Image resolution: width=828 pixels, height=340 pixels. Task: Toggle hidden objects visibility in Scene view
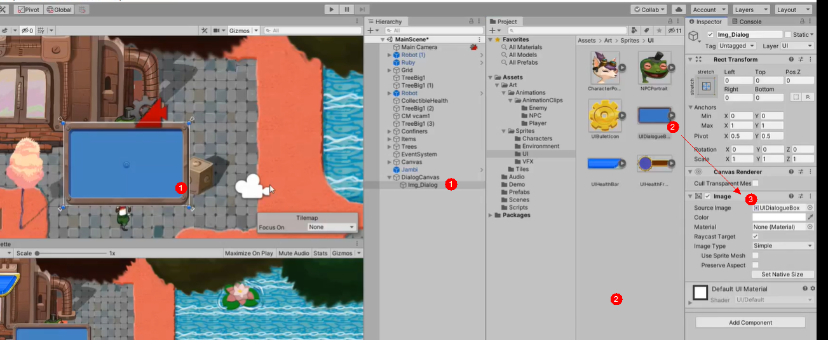coord(27,31)
